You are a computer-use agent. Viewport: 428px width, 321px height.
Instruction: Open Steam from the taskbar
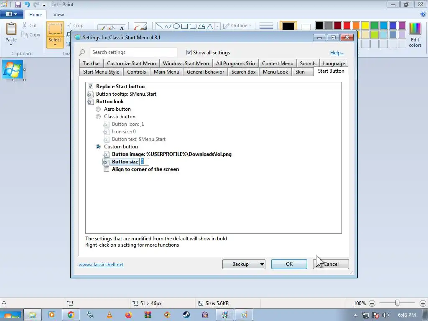pos(186,315)
